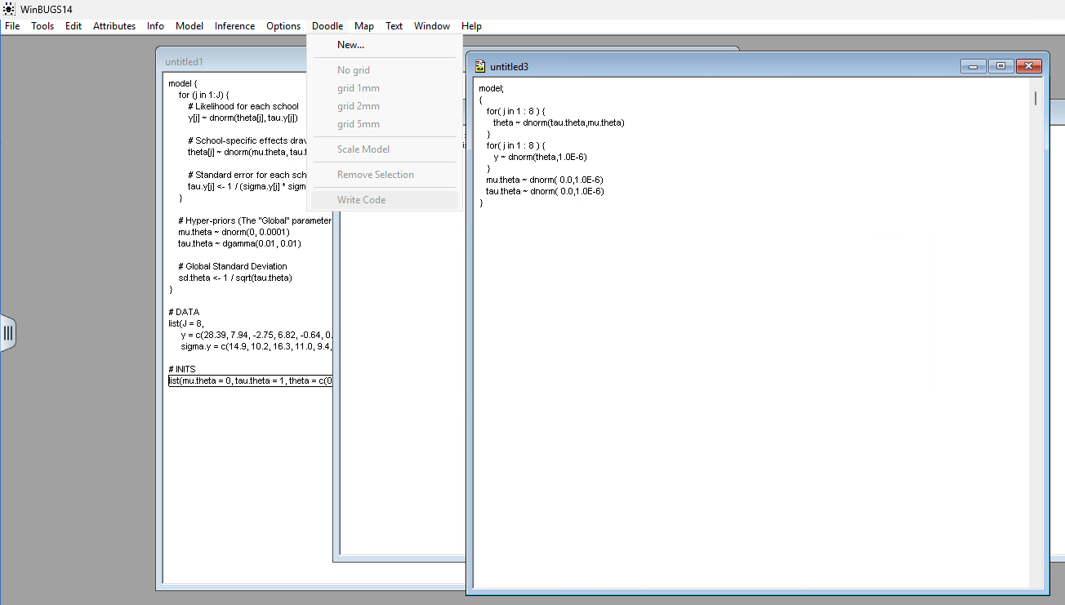1065x605 pixels.
Task: Open the Help menu
Action: pyautogui.click(x=471, y=26)
